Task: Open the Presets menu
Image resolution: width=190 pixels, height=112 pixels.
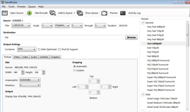Action: tap(21, 6)
